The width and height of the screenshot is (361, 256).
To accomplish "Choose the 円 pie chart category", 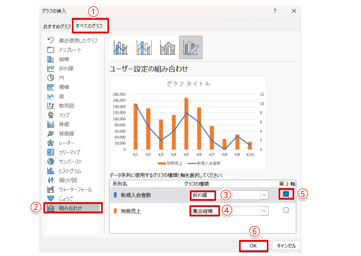I will (x=61, y=78).
